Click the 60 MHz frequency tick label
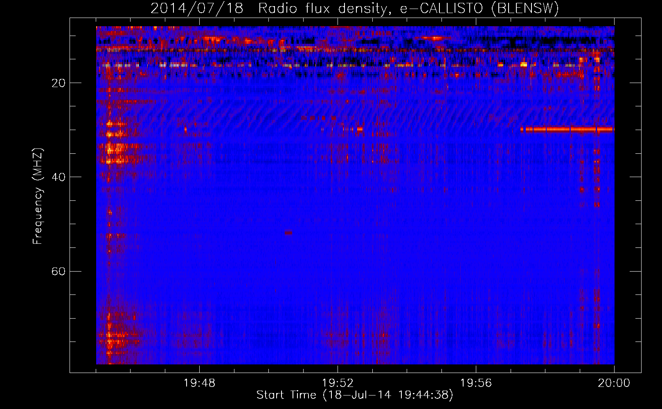Image resolution: width=662 pixels, height=409 pixels. tap(58, 271)
